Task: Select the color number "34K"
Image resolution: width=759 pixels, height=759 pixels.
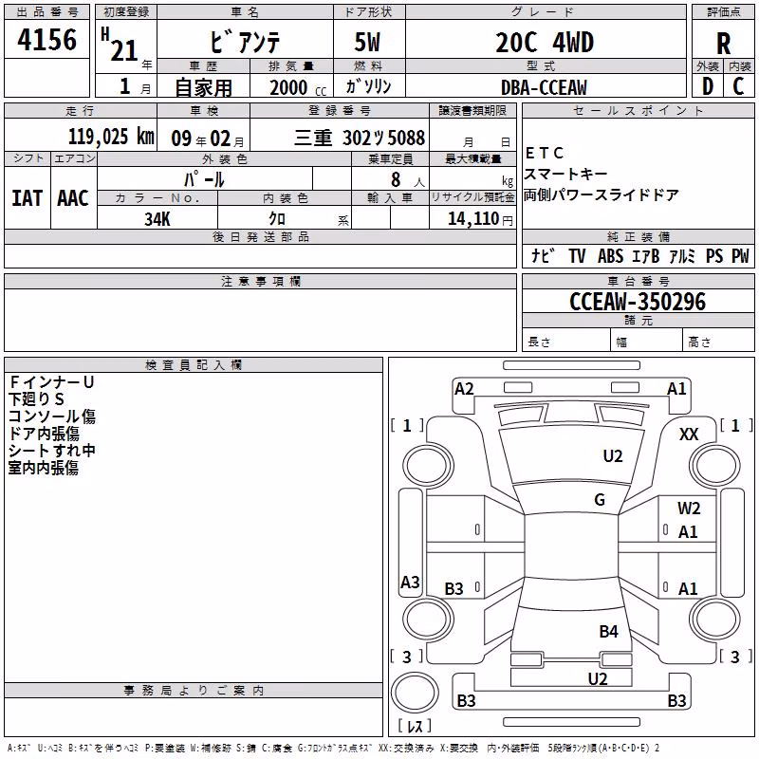Action: coord(157,219)
